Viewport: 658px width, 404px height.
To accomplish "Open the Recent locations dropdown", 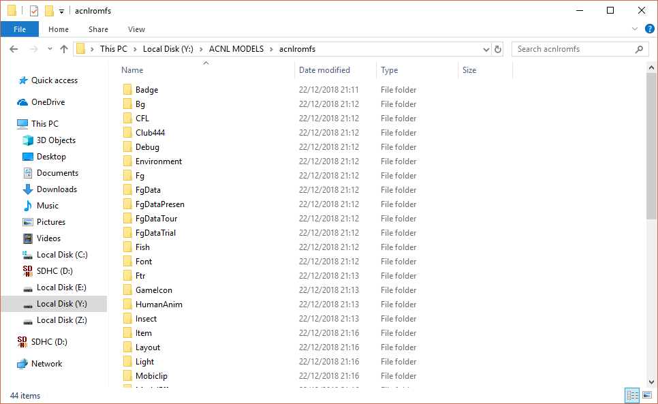I will (x=50, y=49).
